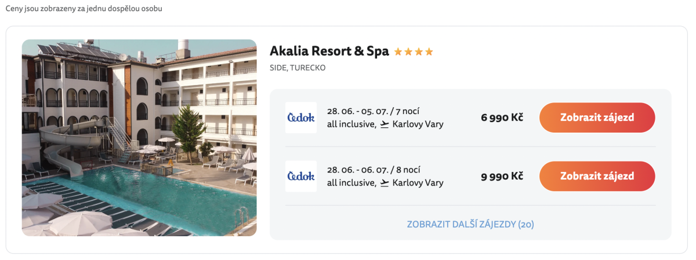Click the airplane icon in the 9 990 Kč offer
The width and height of the screenshot is (696, 260).
click(385, 183)
